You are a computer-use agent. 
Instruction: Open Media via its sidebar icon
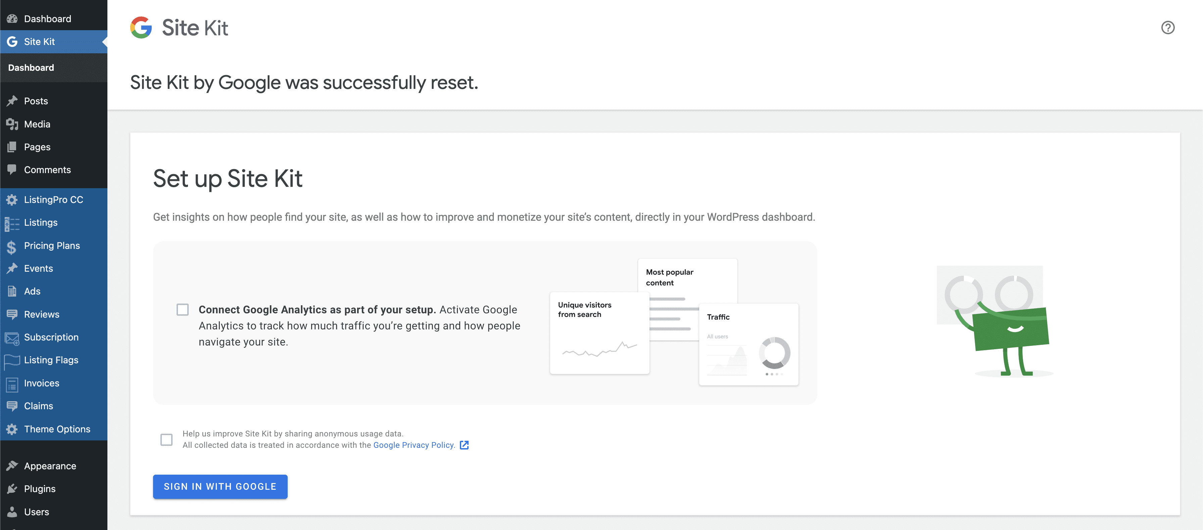tap(12, 124)
